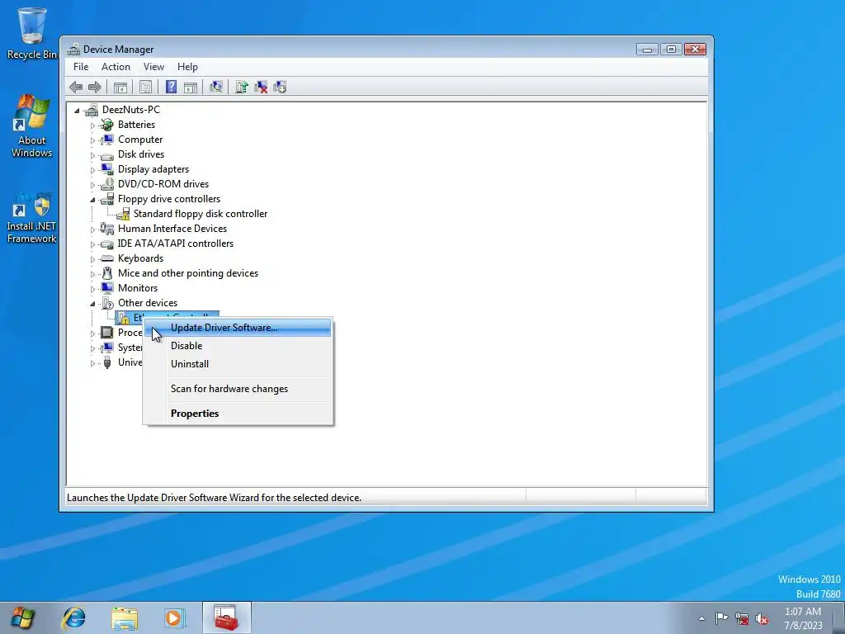Collapse the Floppy drive controllers category
845x634 pixels.
click(x=92, y=200)
